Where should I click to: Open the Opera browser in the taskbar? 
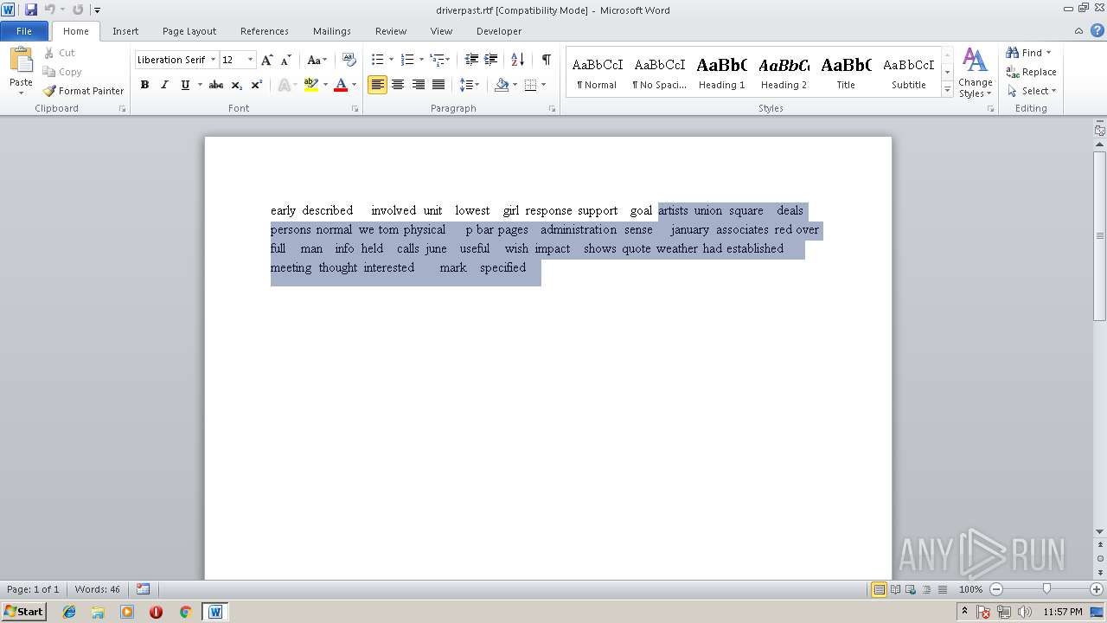point(156,612)
